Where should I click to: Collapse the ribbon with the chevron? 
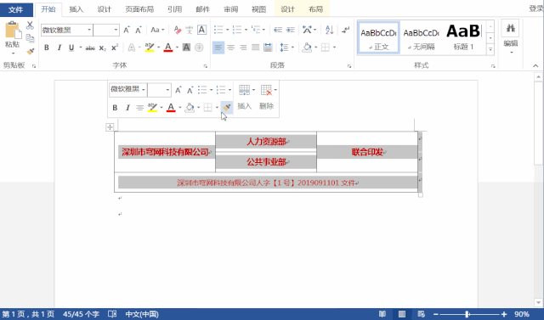535,65
